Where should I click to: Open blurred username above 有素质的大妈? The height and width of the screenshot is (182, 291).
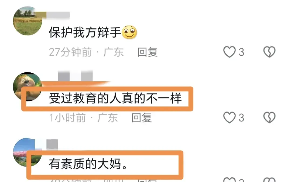[x=52, y=144]
